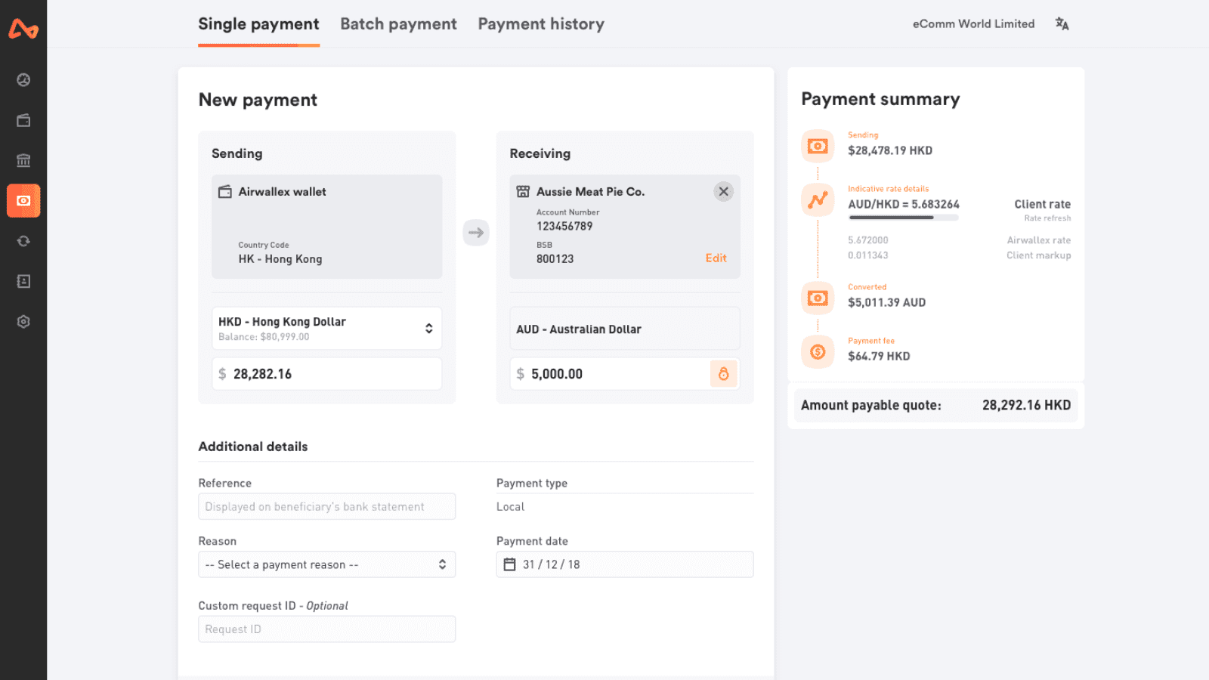The image size is (1209, 680).
Task: Click HK - Hong Kong country code
Action: tap(280, 258)
